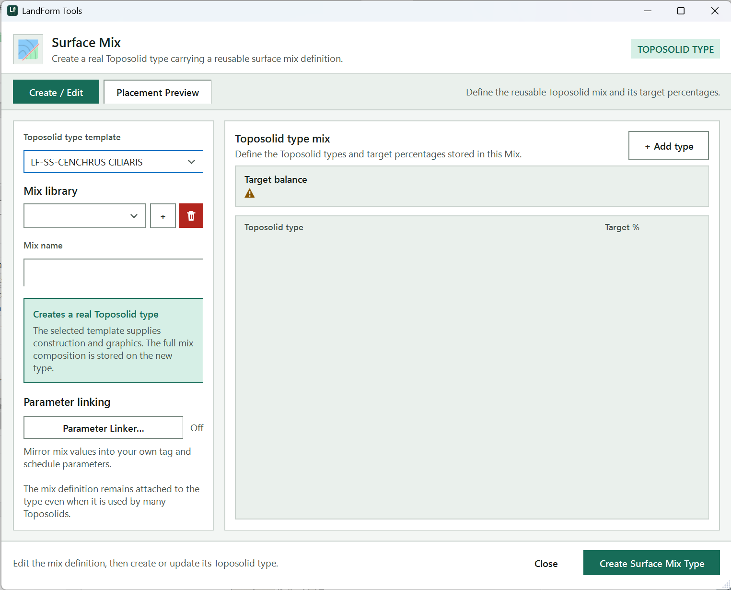Viewport: 731px width, 590px height.
Task: Delete mix with red trash icon
Action: pos(191,216)
